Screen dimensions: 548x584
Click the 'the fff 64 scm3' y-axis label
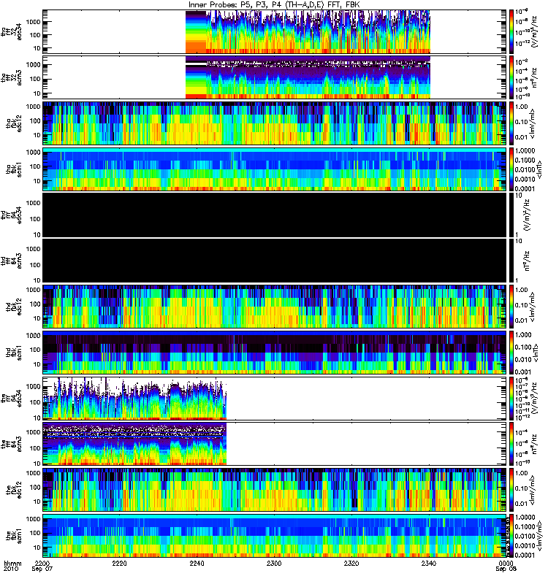[x=11, y=444]
